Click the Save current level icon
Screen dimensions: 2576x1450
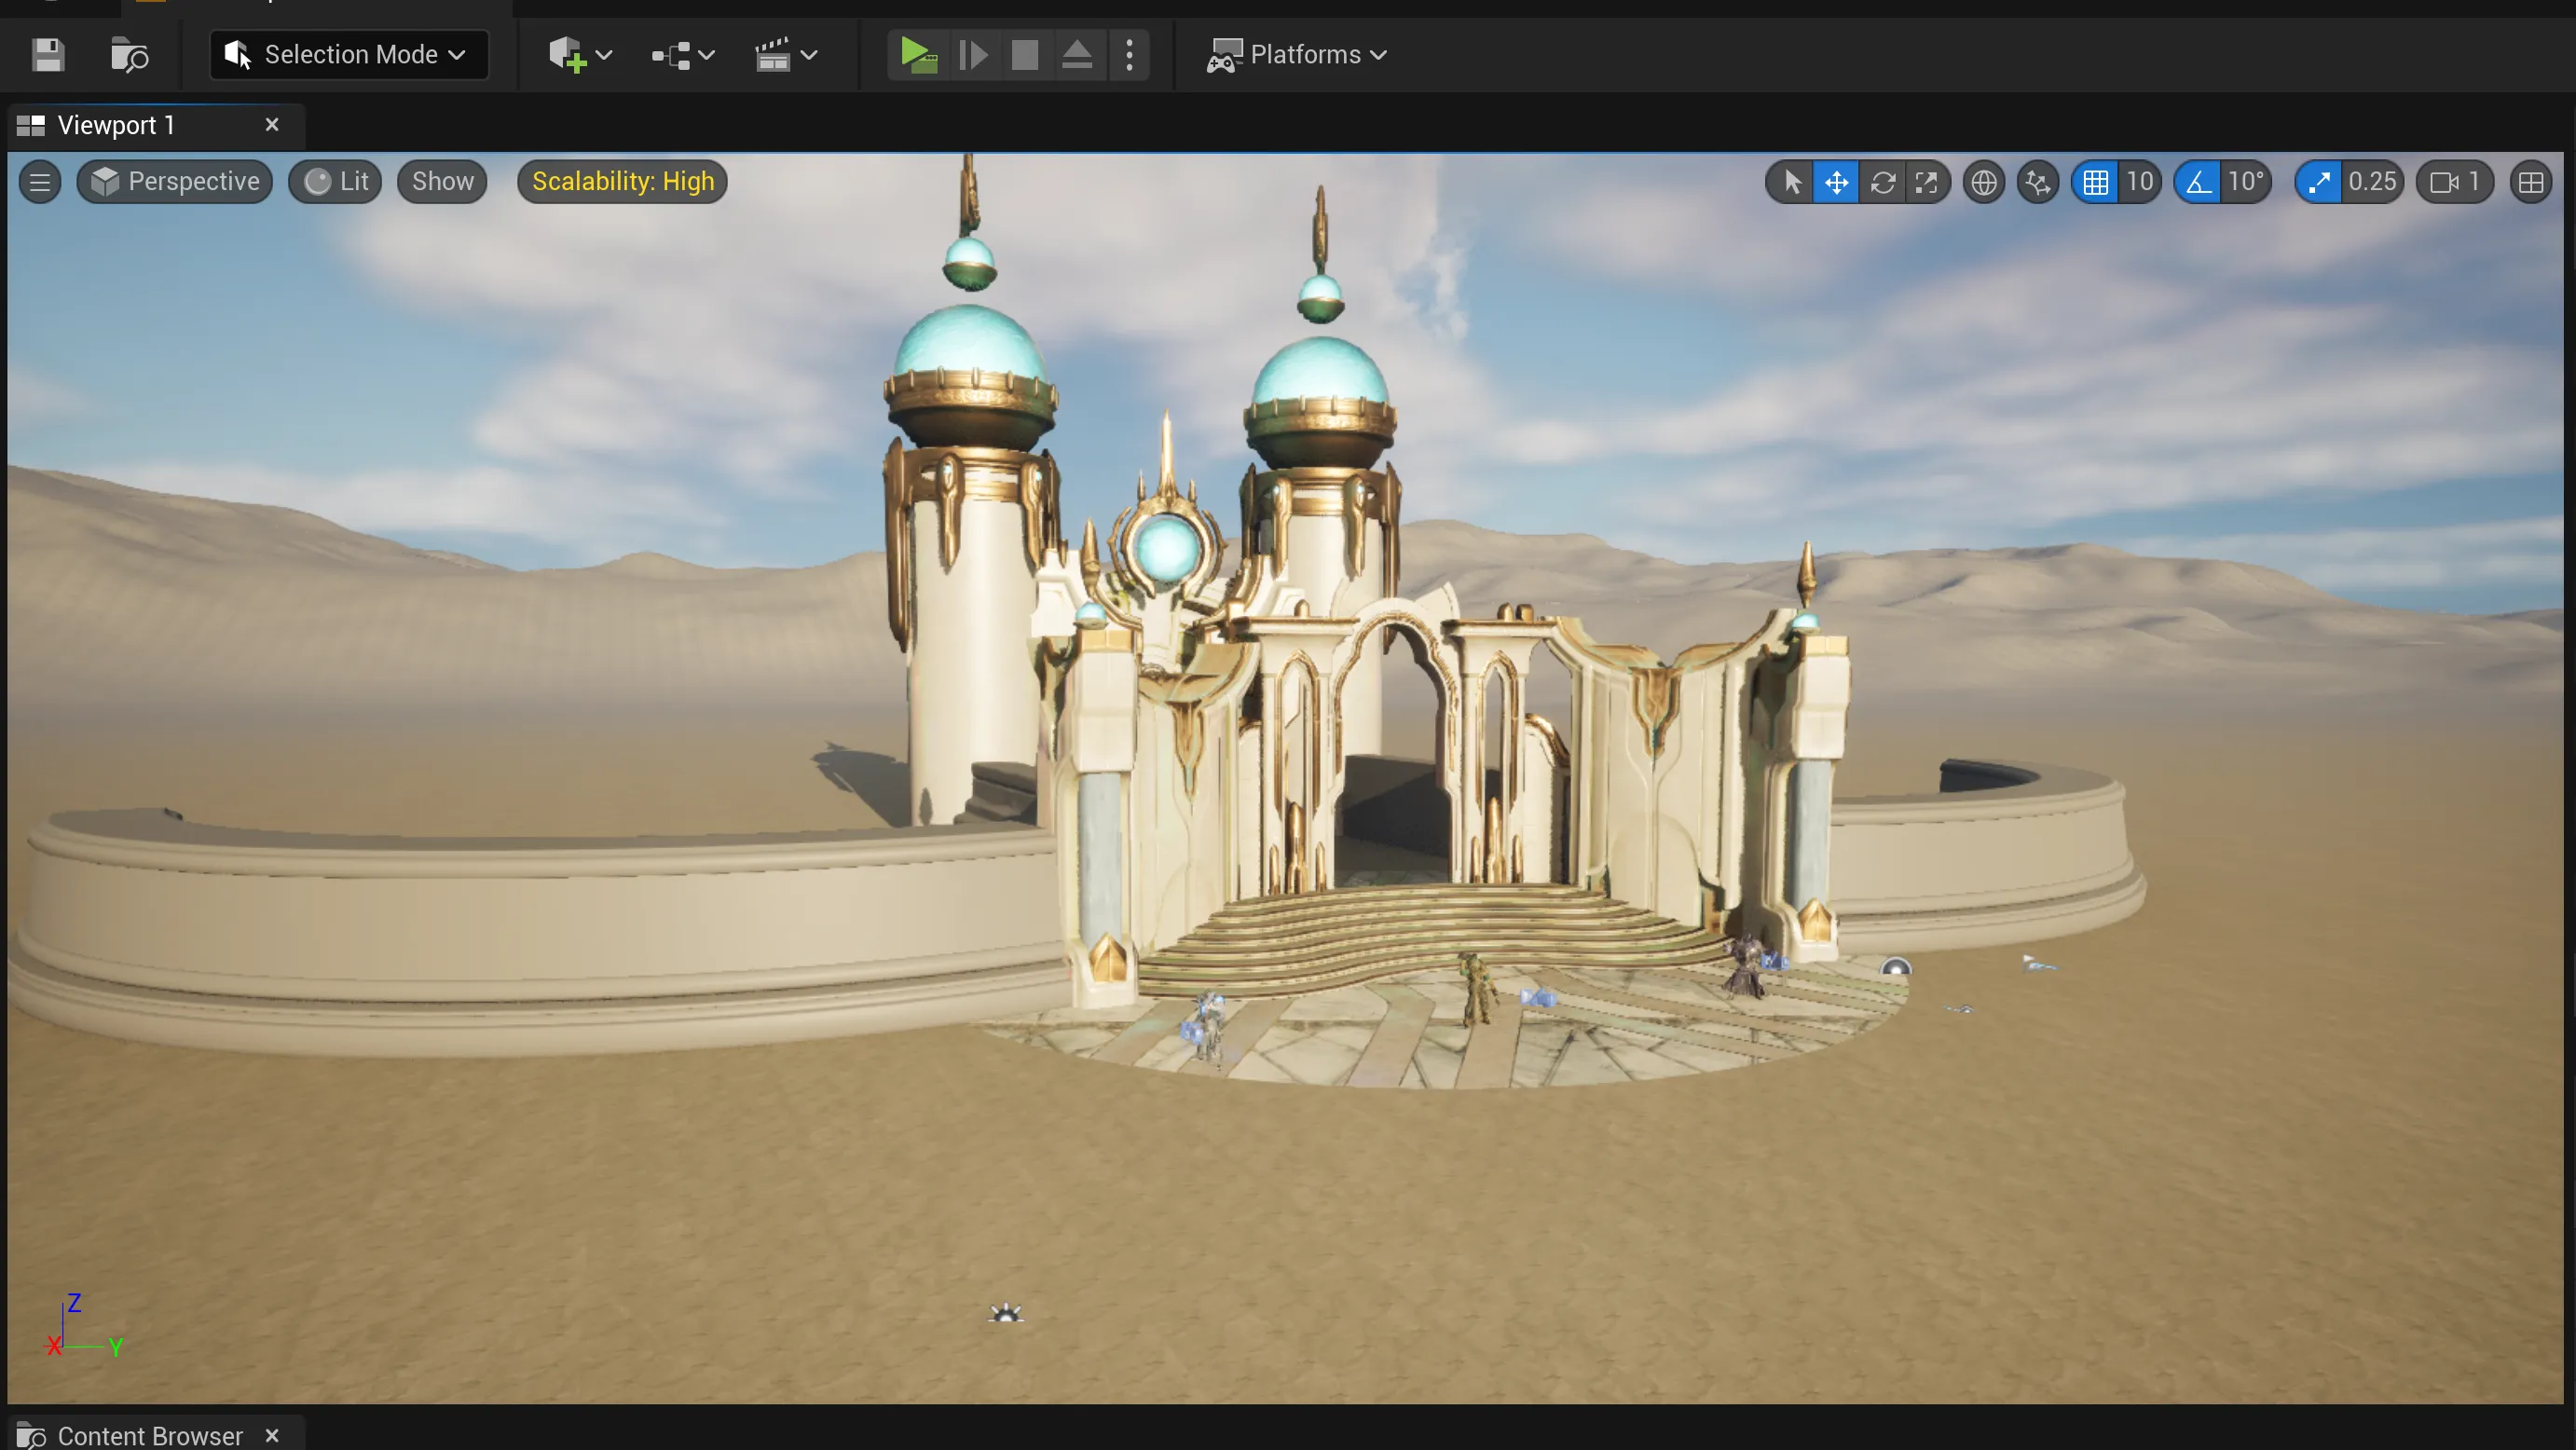tap(48, 55)
